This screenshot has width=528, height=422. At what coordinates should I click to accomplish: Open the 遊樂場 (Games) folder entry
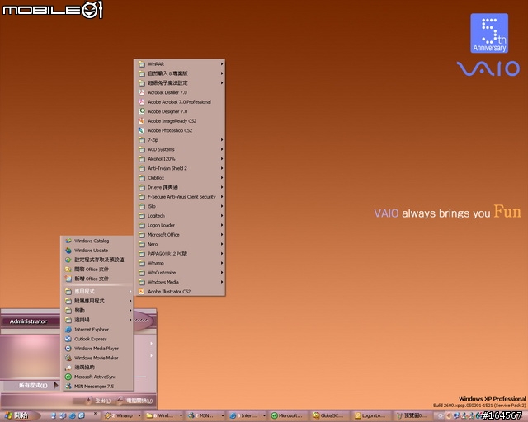97,320
